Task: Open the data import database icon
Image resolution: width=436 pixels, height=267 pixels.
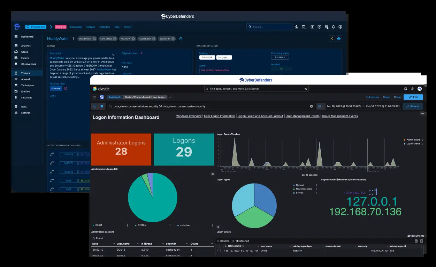Action: 327,27
